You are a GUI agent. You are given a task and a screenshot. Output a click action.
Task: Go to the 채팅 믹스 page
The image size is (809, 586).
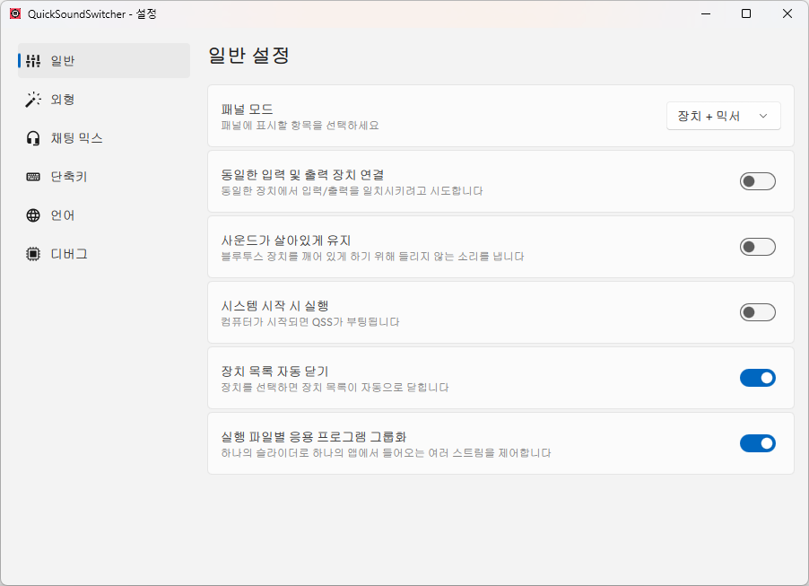[104, 138]
